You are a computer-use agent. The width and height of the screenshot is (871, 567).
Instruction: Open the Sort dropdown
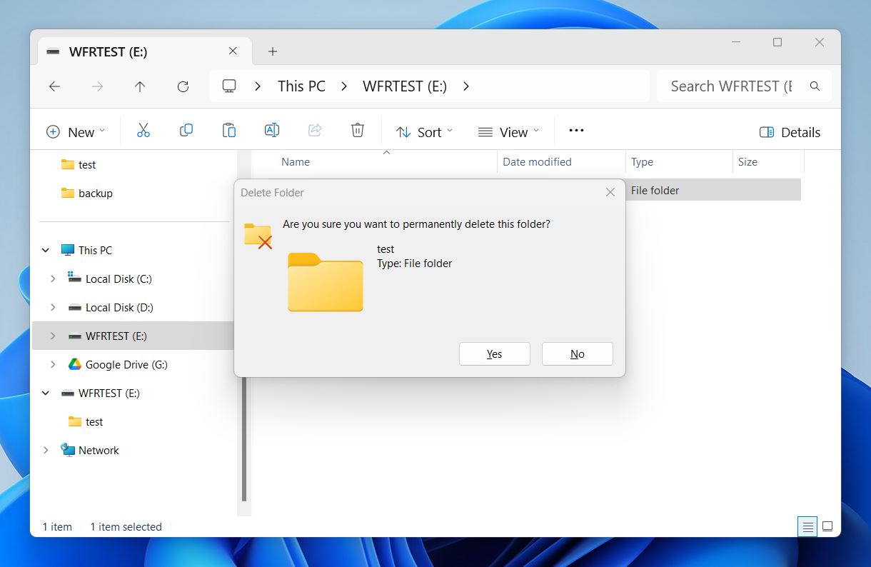pyautogui.click(x=424, y=131)
